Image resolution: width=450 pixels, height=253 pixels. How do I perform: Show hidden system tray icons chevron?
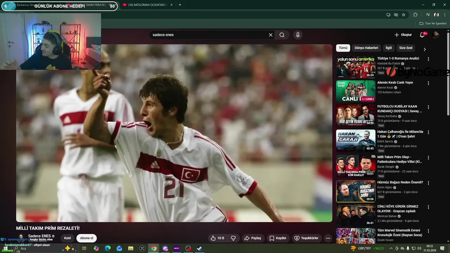(391, 248)
